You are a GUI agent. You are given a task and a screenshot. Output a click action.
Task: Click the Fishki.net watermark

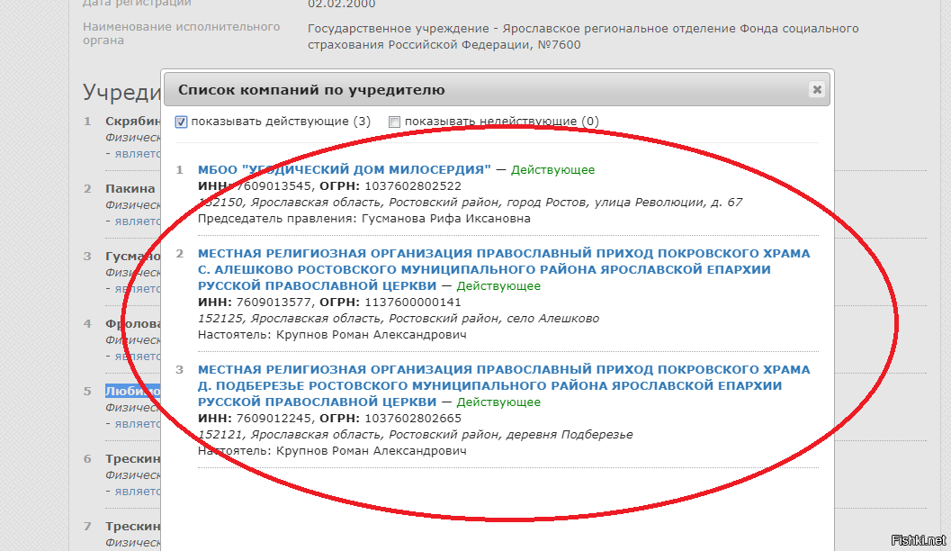pos(917,539)
